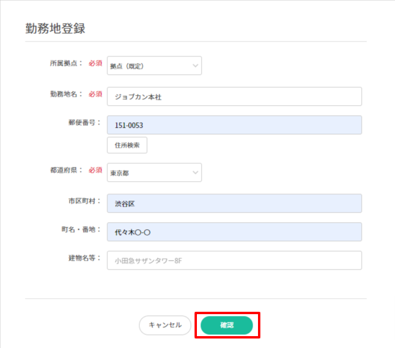Click the 必須 marker beside 都道府県

click(95, 170)
